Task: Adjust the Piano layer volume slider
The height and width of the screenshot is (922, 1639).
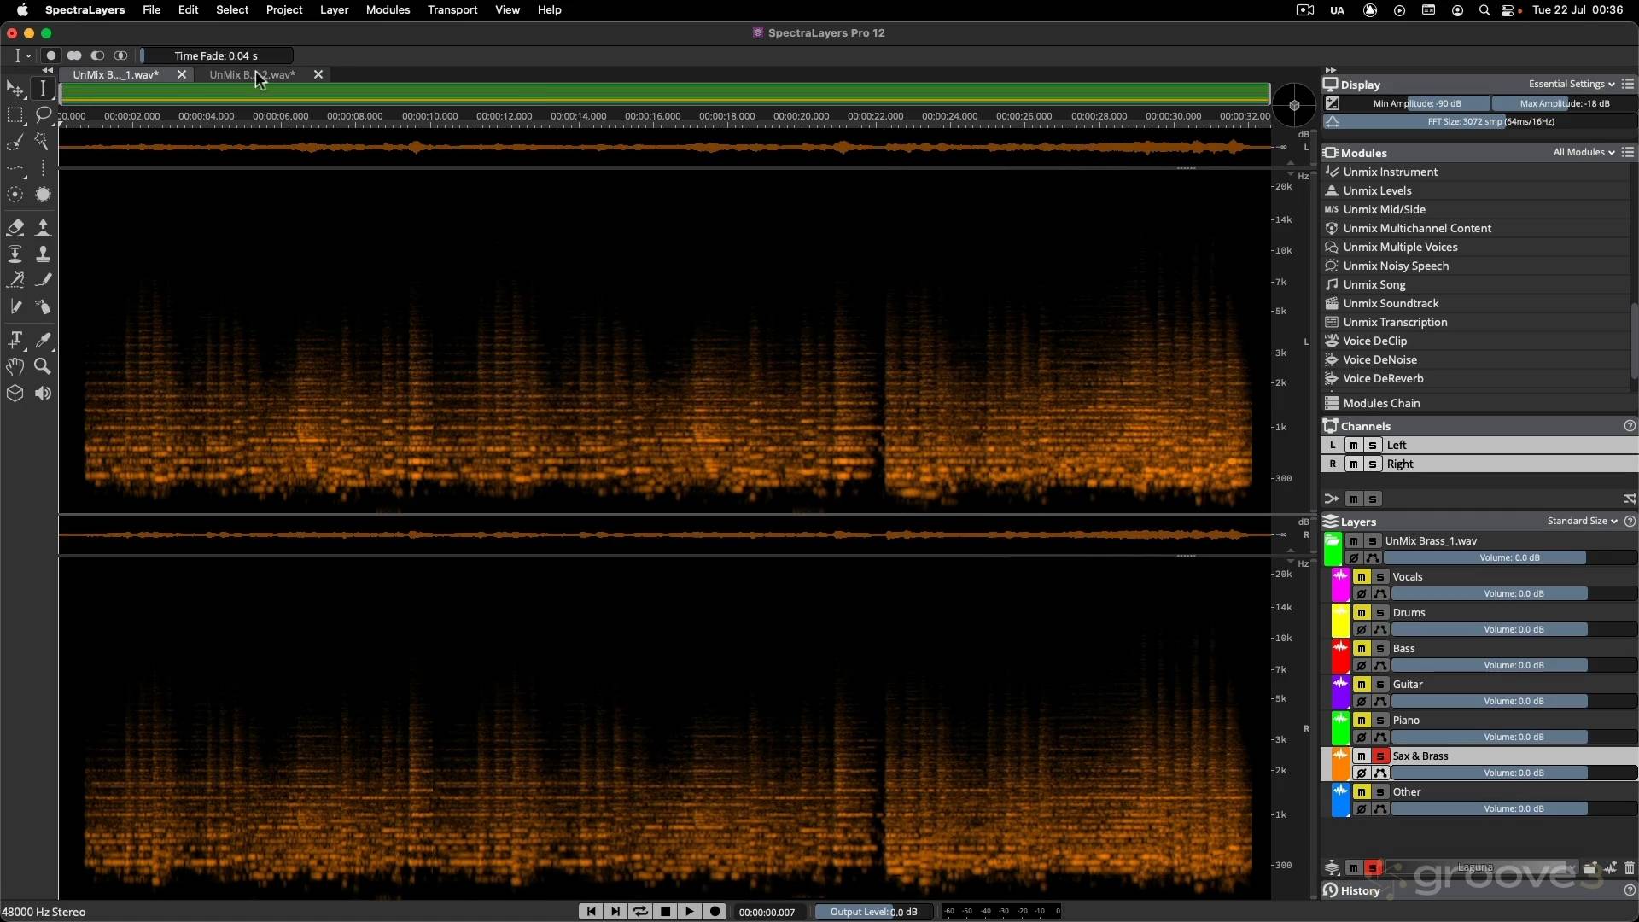Action: click(1514, 738)
